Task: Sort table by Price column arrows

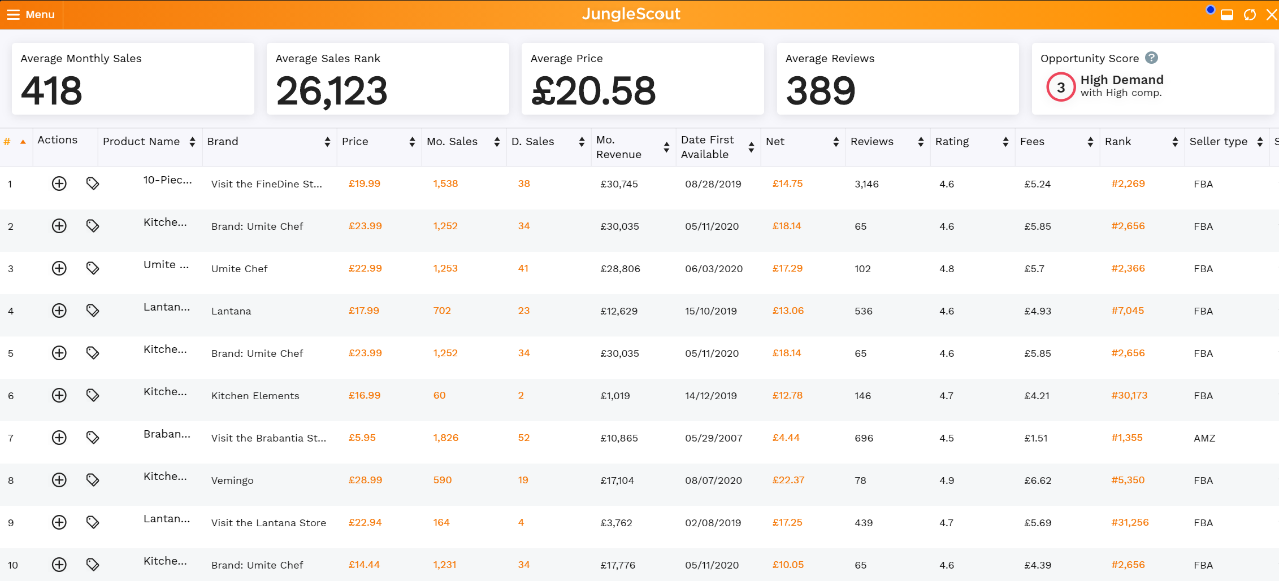Action: click(412, 142)
